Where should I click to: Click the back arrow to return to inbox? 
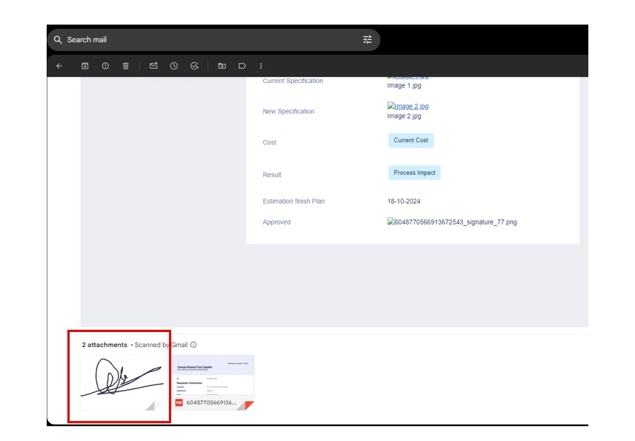(x=59, y=65)
